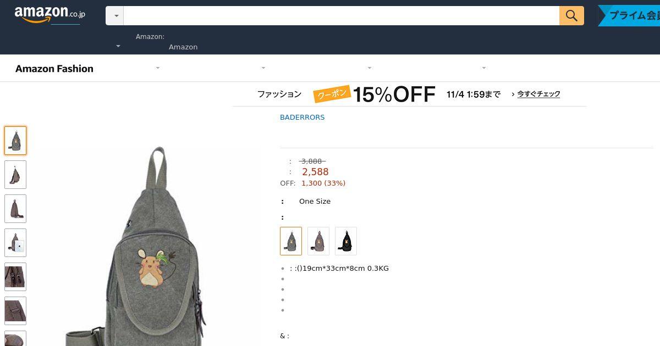Open the search category dropdown
The height and width of the screenshot is (346, 660).
point(114,15)
